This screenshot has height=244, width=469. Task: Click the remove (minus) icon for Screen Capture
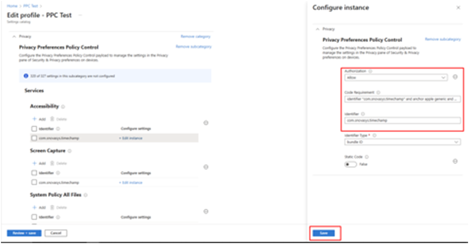(x=206, y=167)
